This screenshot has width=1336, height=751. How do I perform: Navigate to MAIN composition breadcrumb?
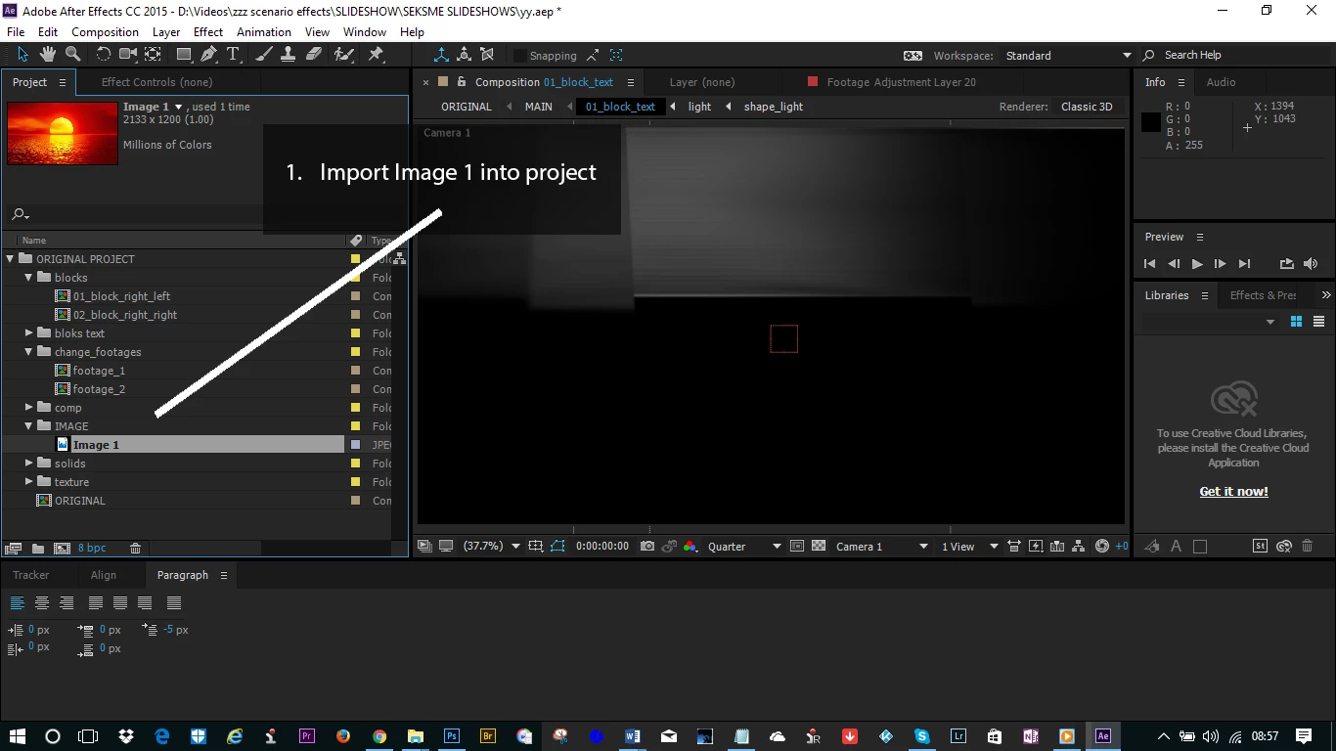538,107
